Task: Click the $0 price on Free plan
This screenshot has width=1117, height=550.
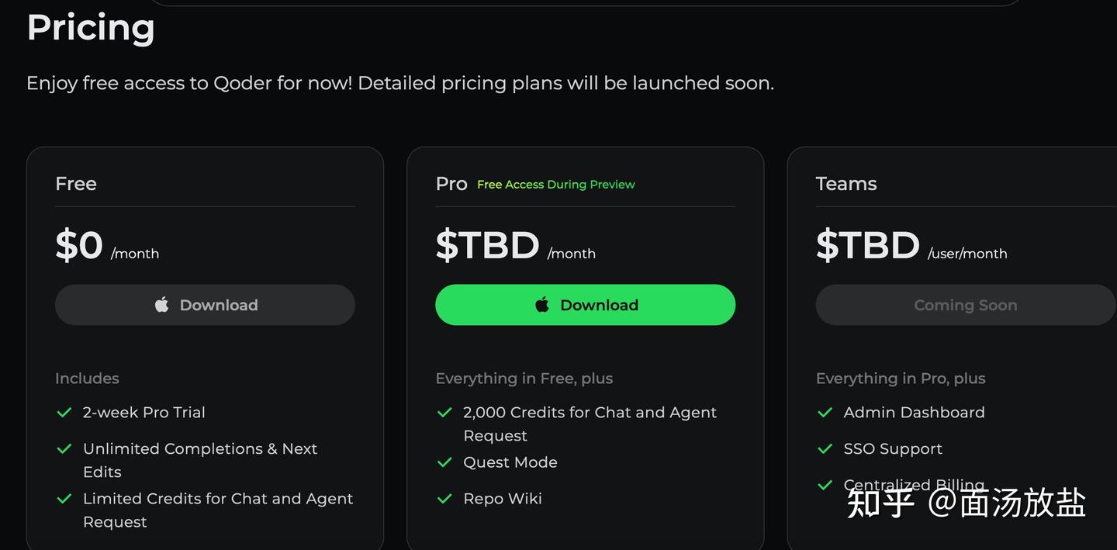Action: (79, 245)
